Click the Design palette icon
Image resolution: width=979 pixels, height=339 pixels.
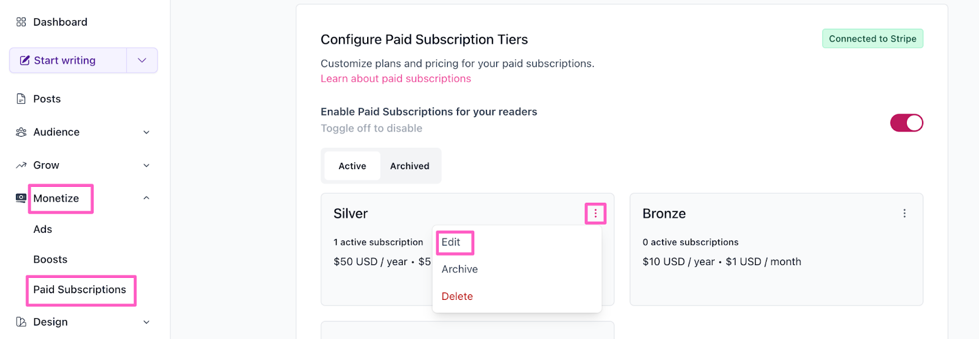[21, 322]
